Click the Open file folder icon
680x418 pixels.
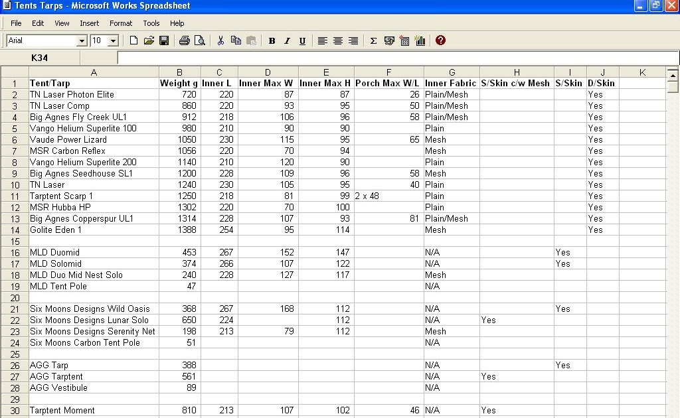pos(149,40)
